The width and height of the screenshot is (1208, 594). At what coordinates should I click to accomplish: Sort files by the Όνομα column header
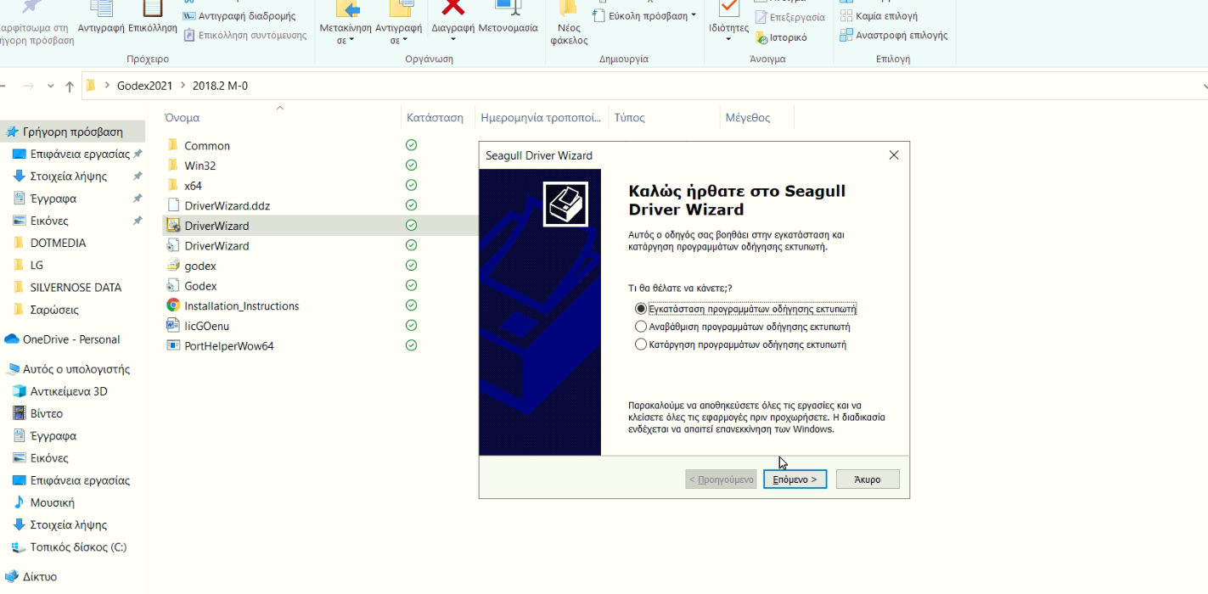click(183, 118)
